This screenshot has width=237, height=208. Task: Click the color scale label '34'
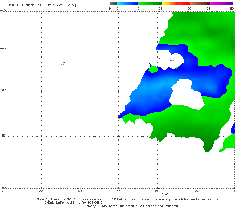pos(160,8)
